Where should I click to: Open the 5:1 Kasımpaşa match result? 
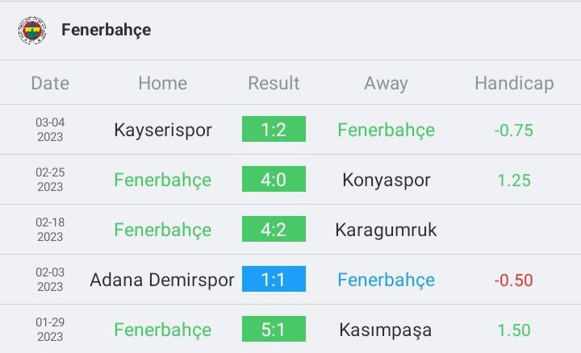click(274, 329)
